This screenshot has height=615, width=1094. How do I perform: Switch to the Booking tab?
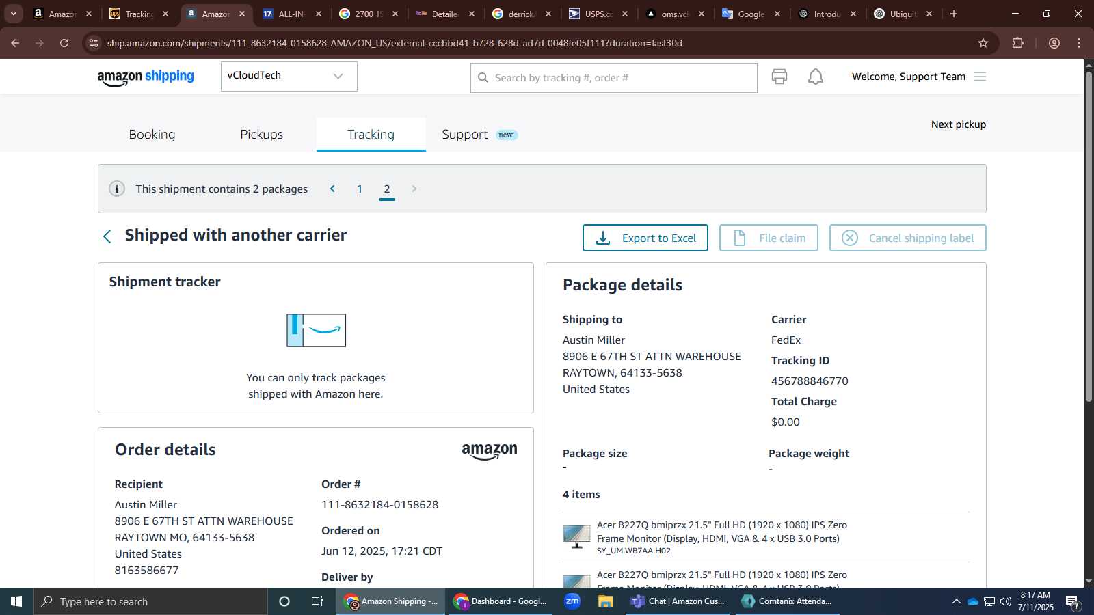click(152, 135)
